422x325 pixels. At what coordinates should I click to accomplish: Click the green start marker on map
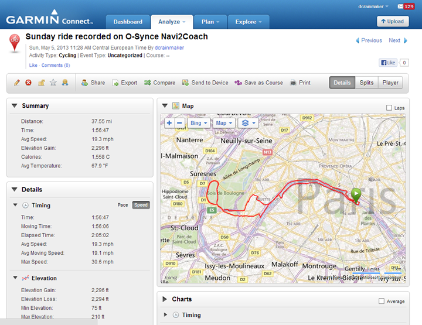pyautogui.click(x=356, y=195)
